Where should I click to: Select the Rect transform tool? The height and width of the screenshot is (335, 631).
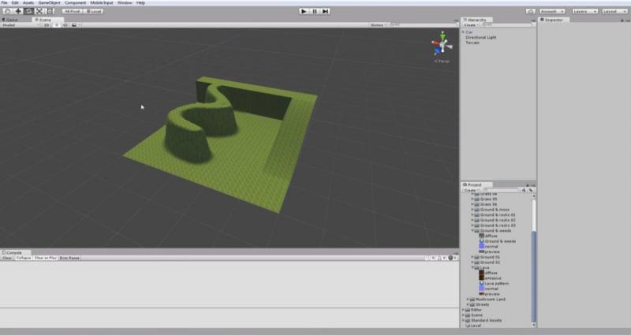click(49, 11)
